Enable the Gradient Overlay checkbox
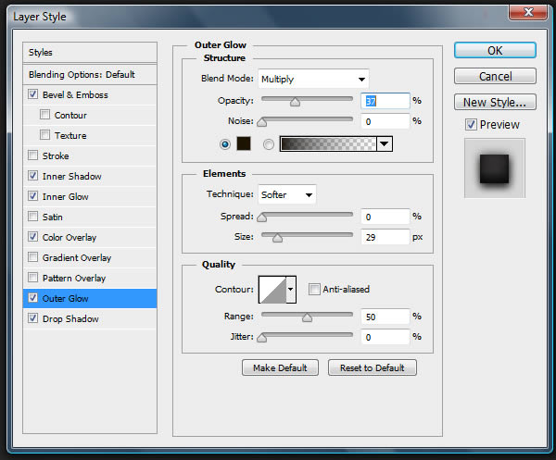The height and width of the screenshot is (460, 556). pos(33,257)
